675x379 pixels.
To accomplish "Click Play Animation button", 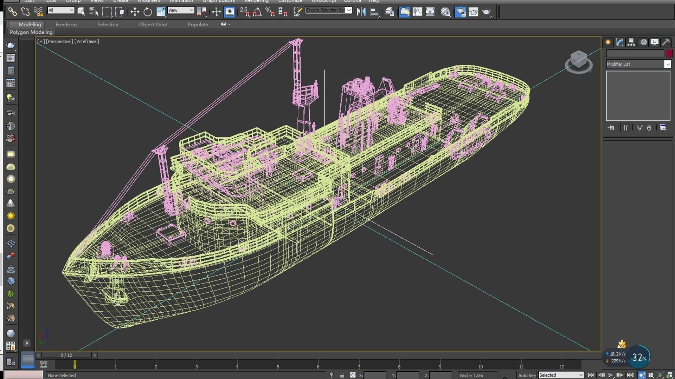I will [611, 375].
